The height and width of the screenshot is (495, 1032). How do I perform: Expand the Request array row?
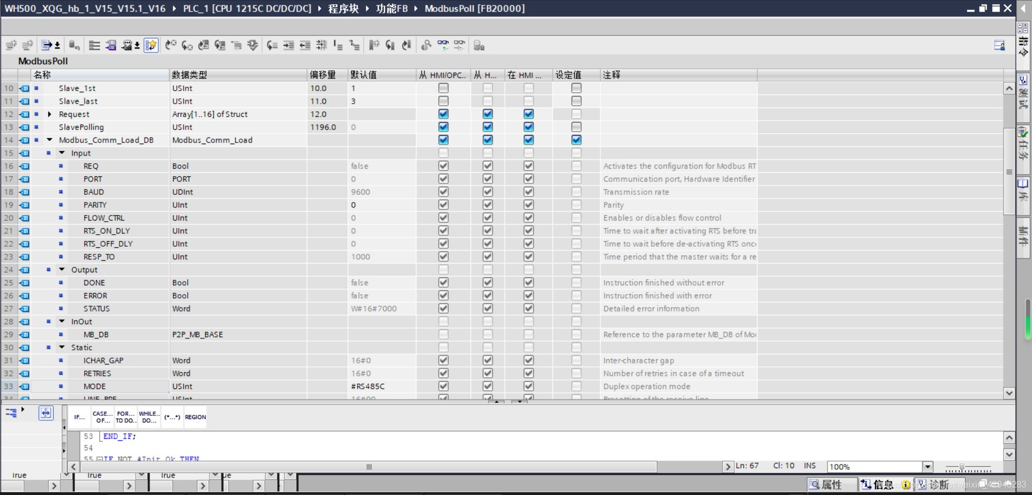point(50,114)
